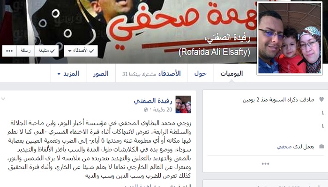
Task: Click the heart anniversary icon in intro panel
Action: 321,100
